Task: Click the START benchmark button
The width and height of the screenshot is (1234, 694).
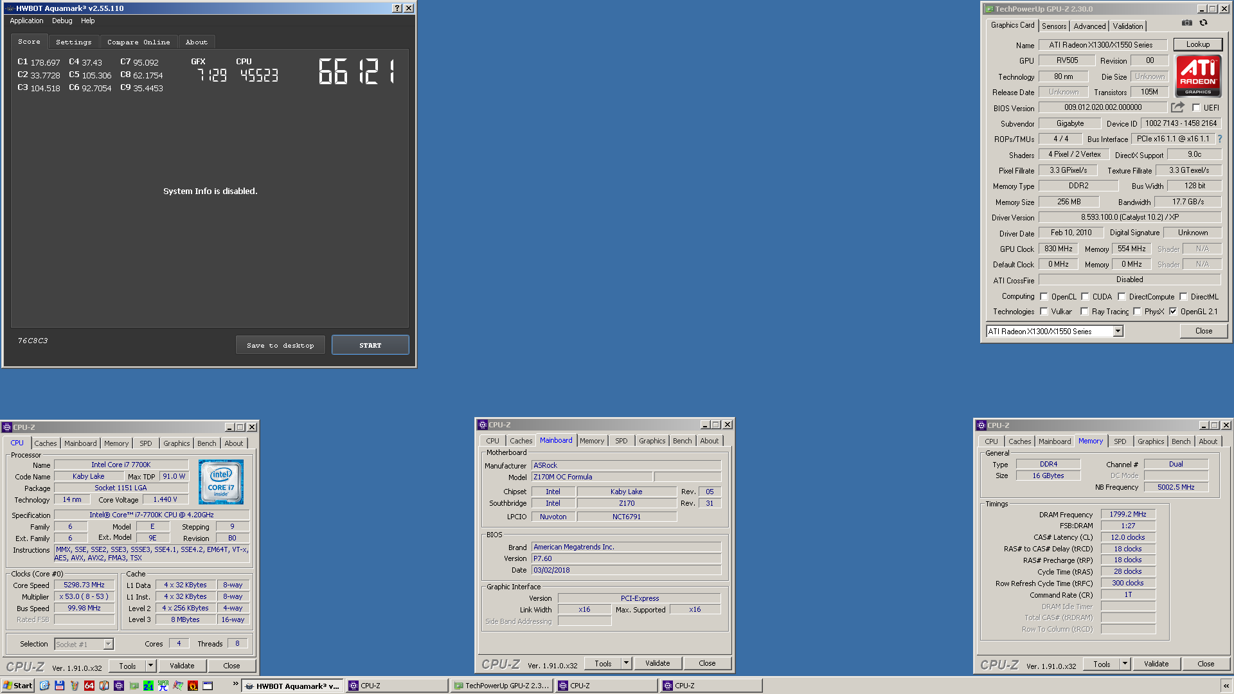Action: point(370,345)
